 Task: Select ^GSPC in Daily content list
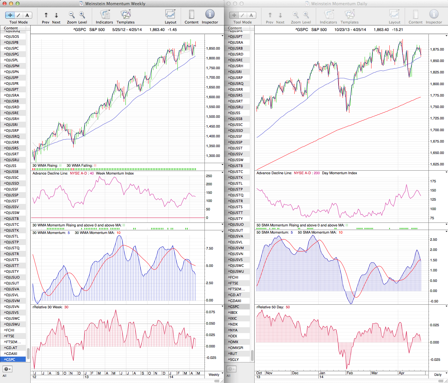click(x=237, y=307)
